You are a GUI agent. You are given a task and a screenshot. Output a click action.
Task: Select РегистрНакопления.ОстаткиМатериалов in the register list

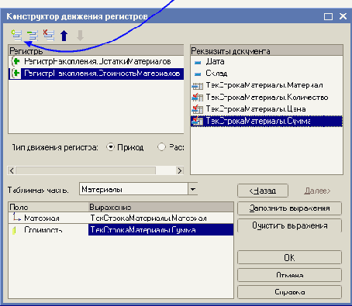(x=96, y=62)
